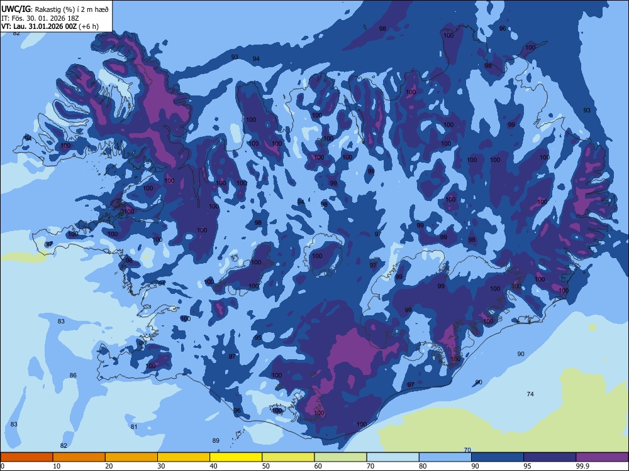Select the 80–90 medium blue legend swatch
Screen dimensions: 629x471
pyautogui.click(x=445, y=457)
